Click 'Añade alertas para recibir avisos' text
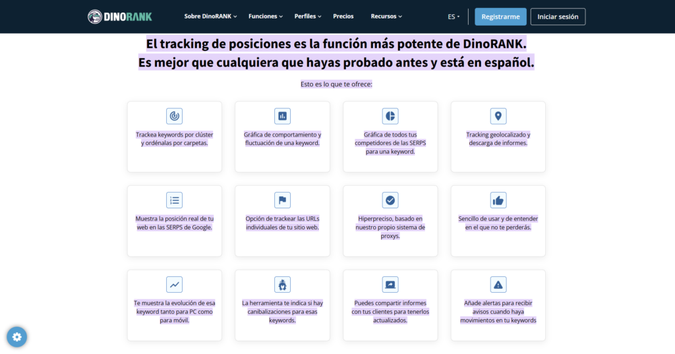This screenshot has width=675, height=354. (x=498, y=312)
